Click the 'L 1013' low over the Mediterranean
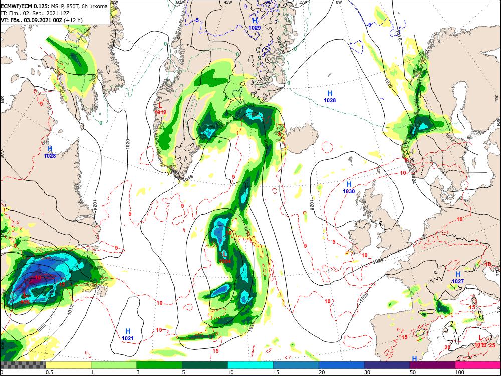This screenshot has width=501, height=376. pyautogui.click(x=480, y=342)
